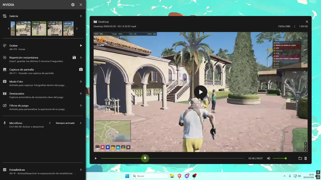
Task: Click the Modo Foto camera icon
Action: (x=5, y=81)
